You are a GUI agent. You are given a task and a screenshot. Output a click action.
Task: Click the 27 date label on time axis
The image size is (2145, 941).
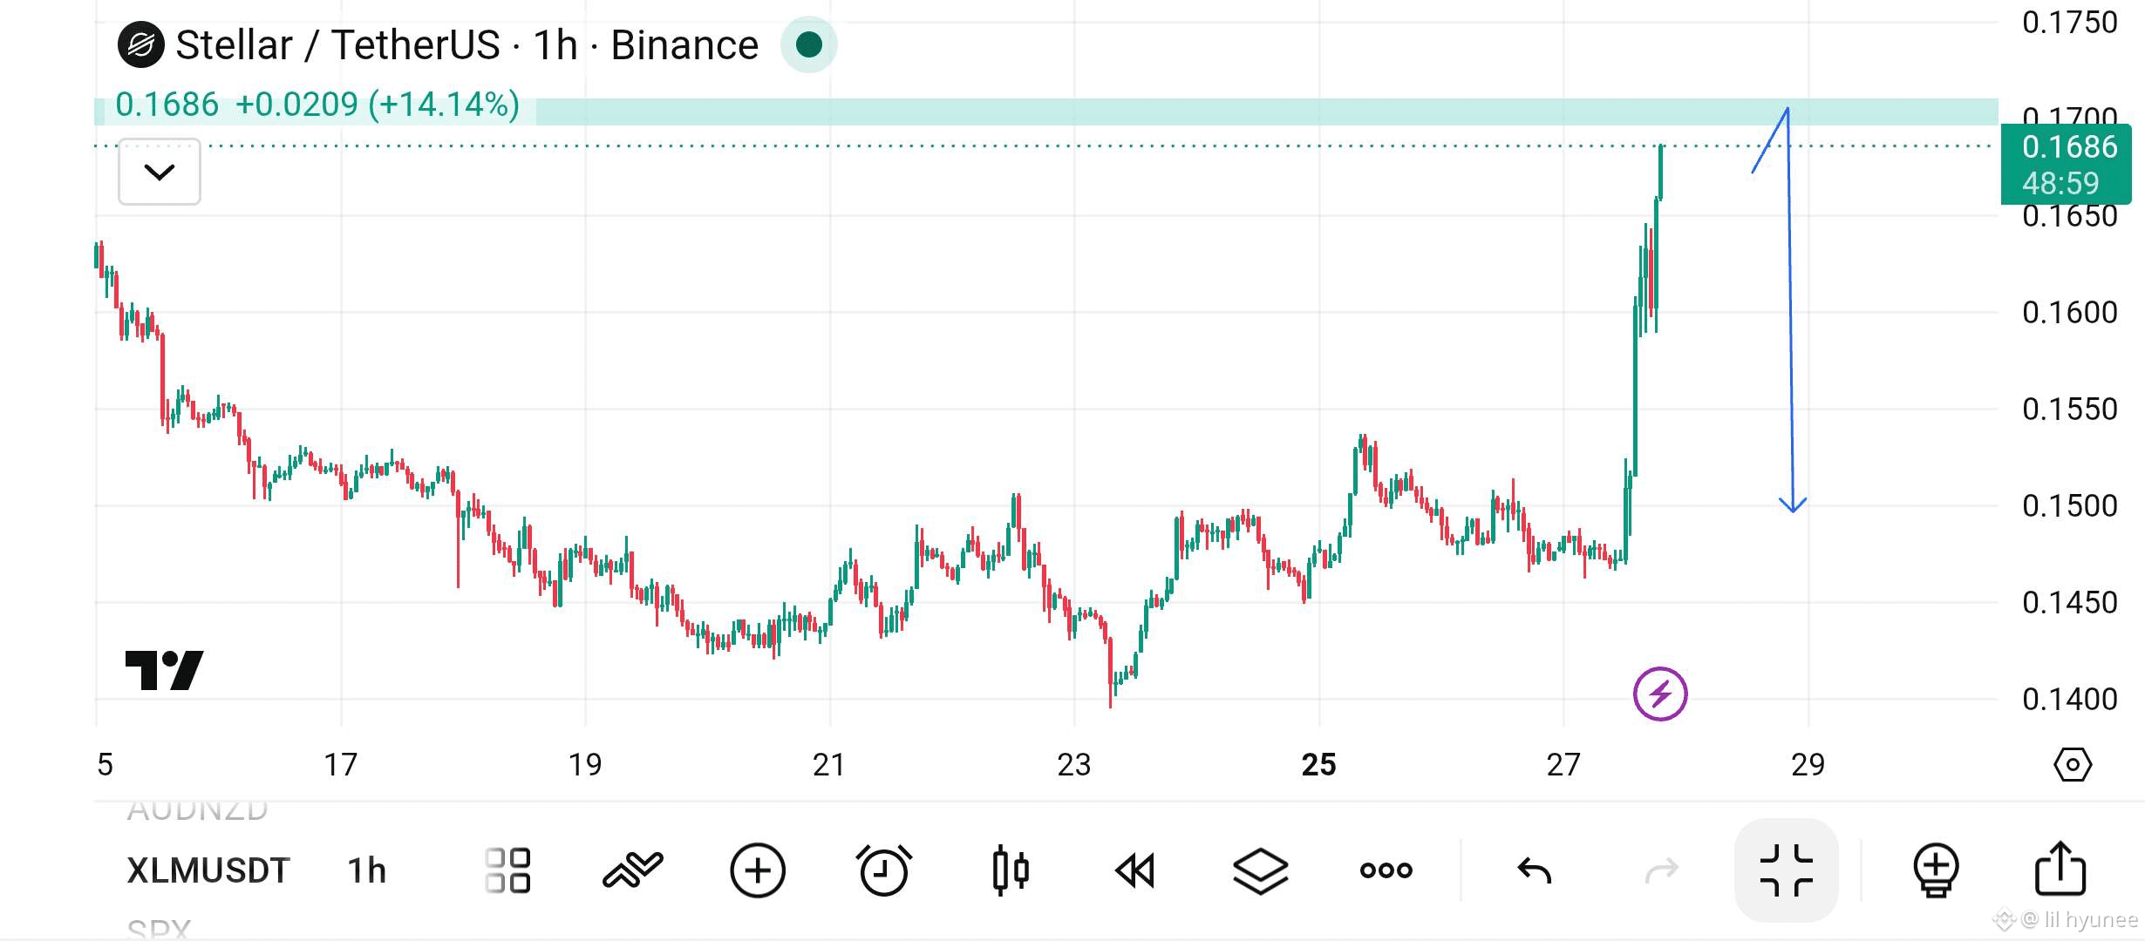tap(1563, 765)
